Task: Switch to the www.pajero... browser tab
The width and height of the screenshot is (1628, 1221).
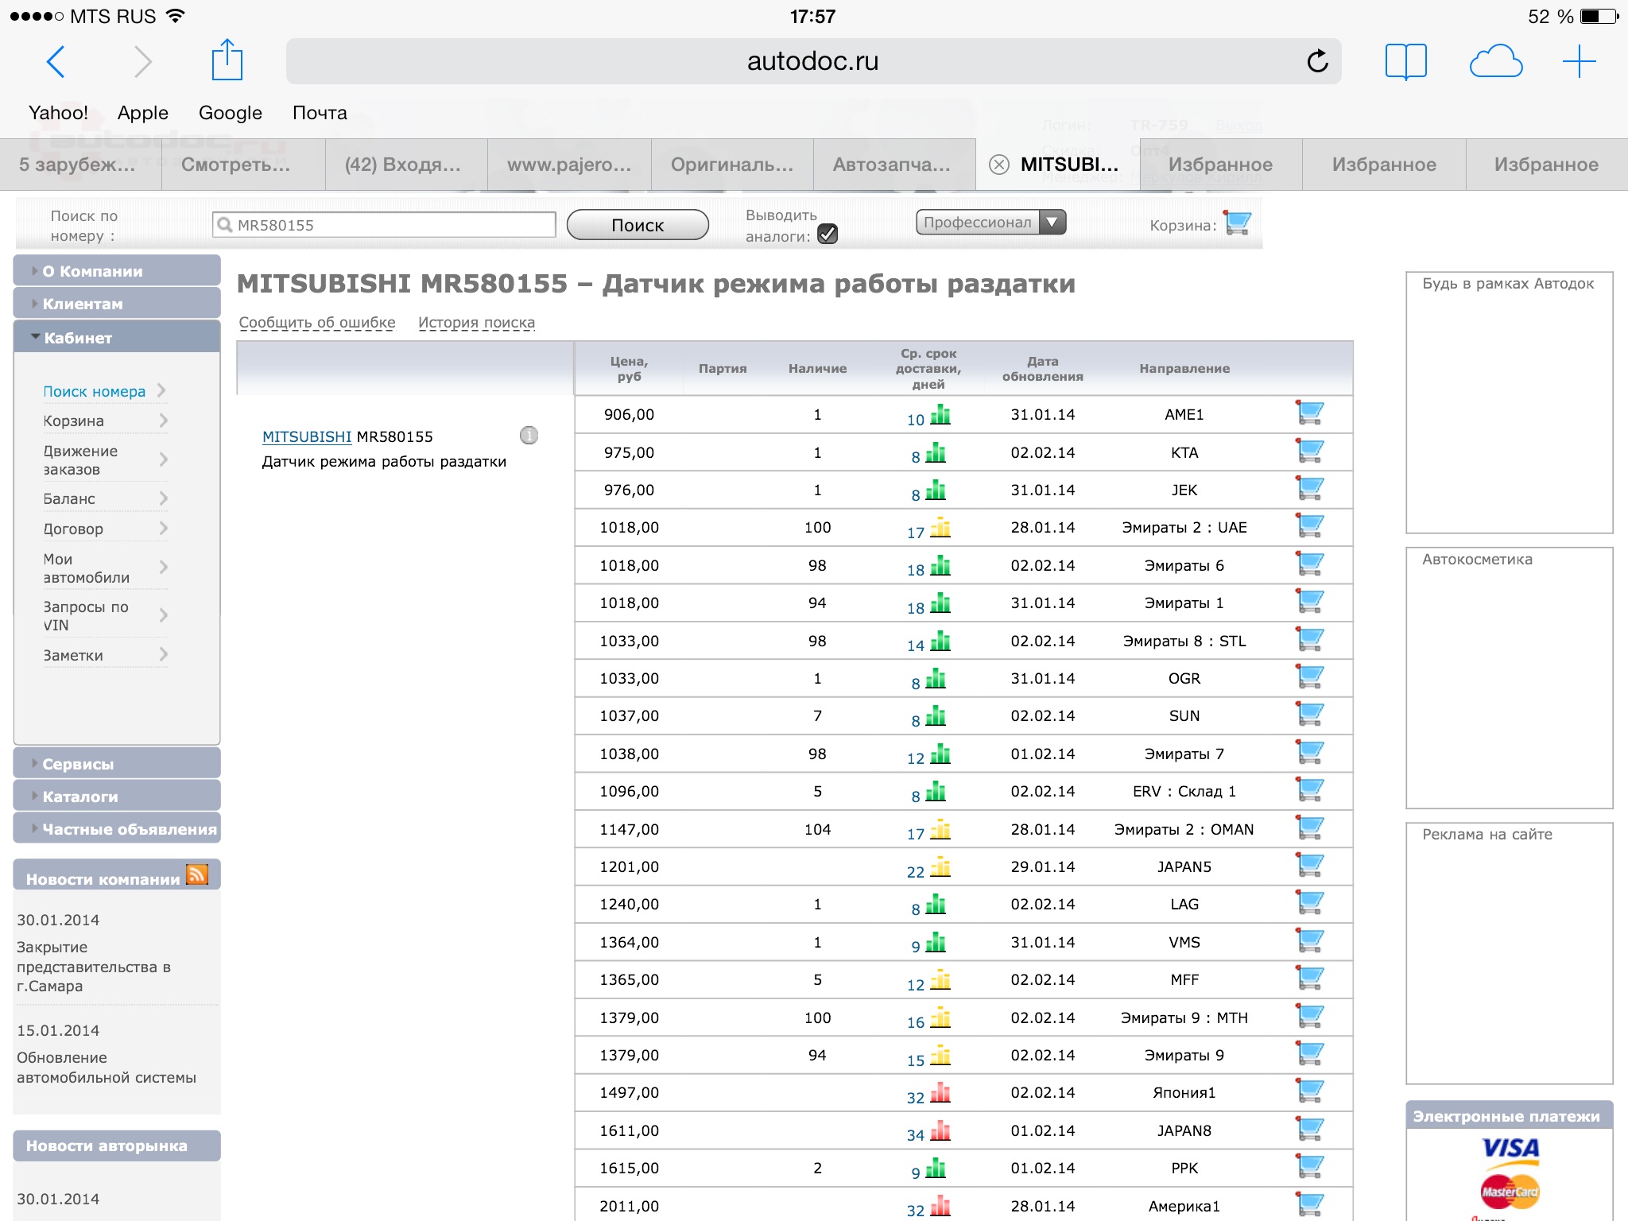Action: click(x=569, y=165)
